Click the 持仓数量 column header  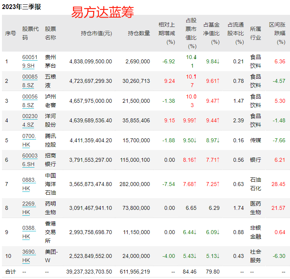139,34
